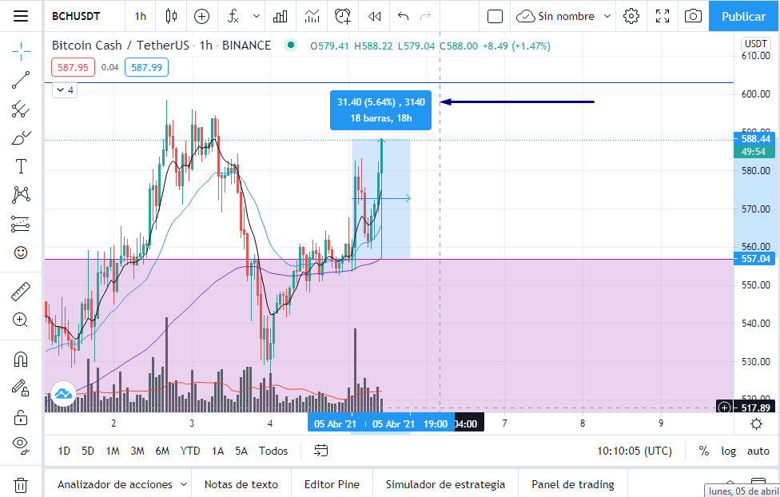780x497 pixels.
Task: Select the trend line drawing tool
Action: pos(21,80)
